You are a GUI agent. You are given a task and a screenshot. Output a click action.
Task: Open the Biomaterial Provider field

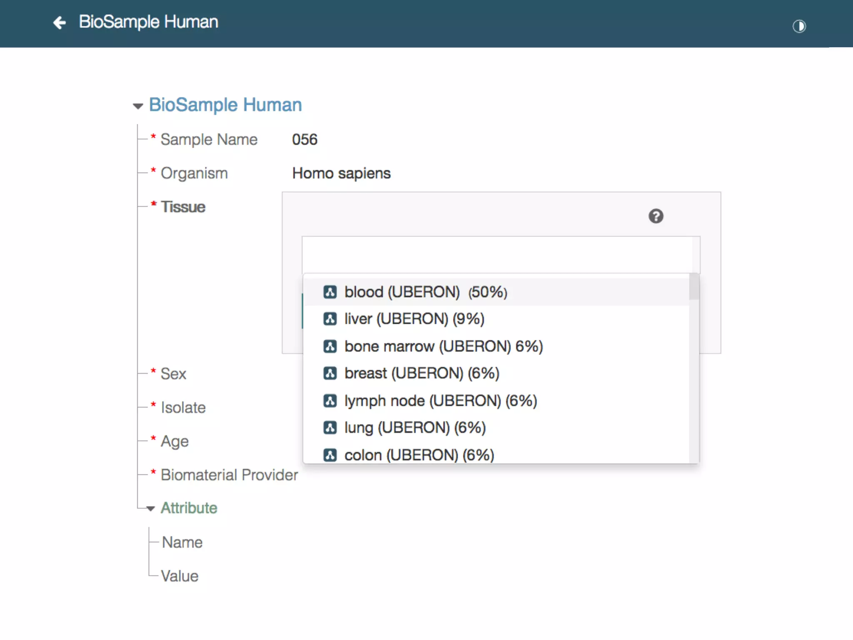point(229,475)
